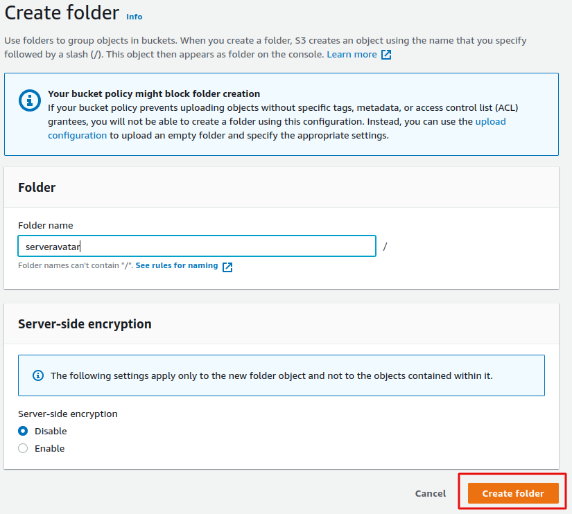Click external link icon beside See rules for naming
Viewport: 572px width, 514px height.
click(x=227, y=267)
